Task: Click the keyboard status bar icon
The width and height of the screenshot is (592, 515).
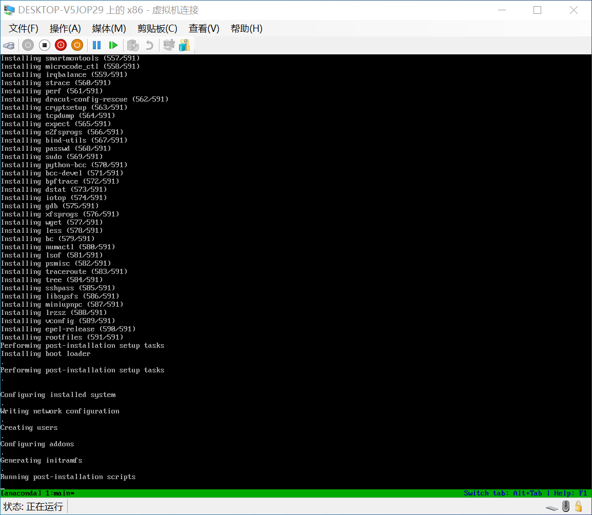Action: (551, 508)
